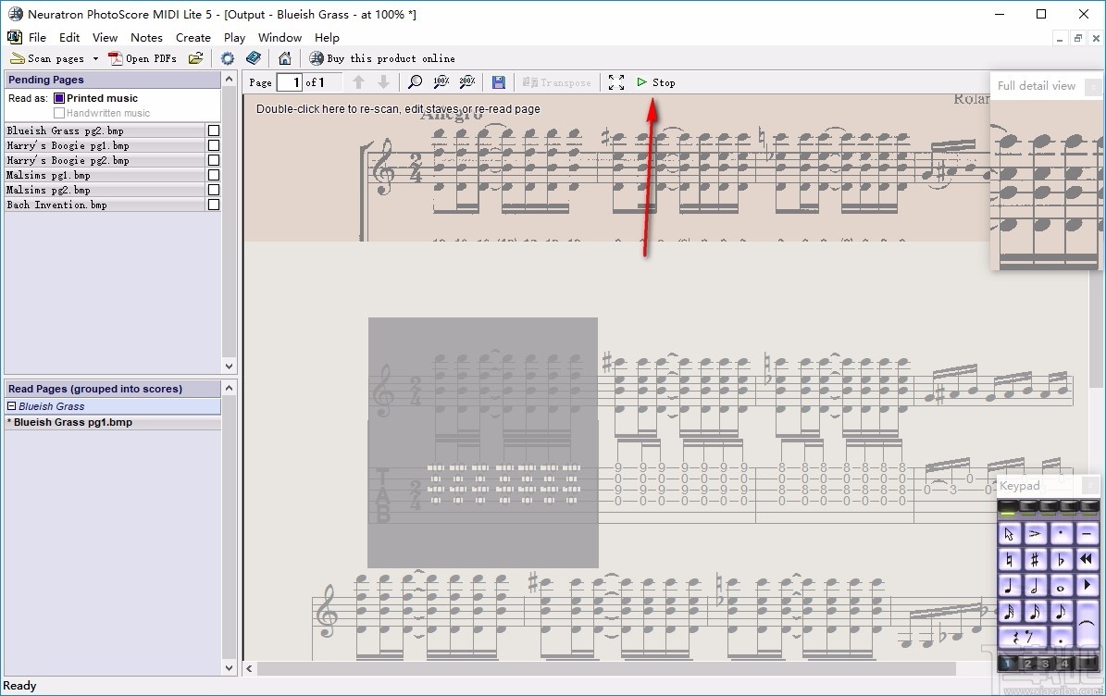Open the Play menu
1106x696 pixels.
tap(233, 37)
